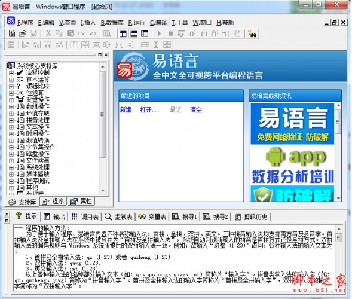Toggle the bottom status panel layout icon
352x299 pixels.
click(x=134, y=33)
